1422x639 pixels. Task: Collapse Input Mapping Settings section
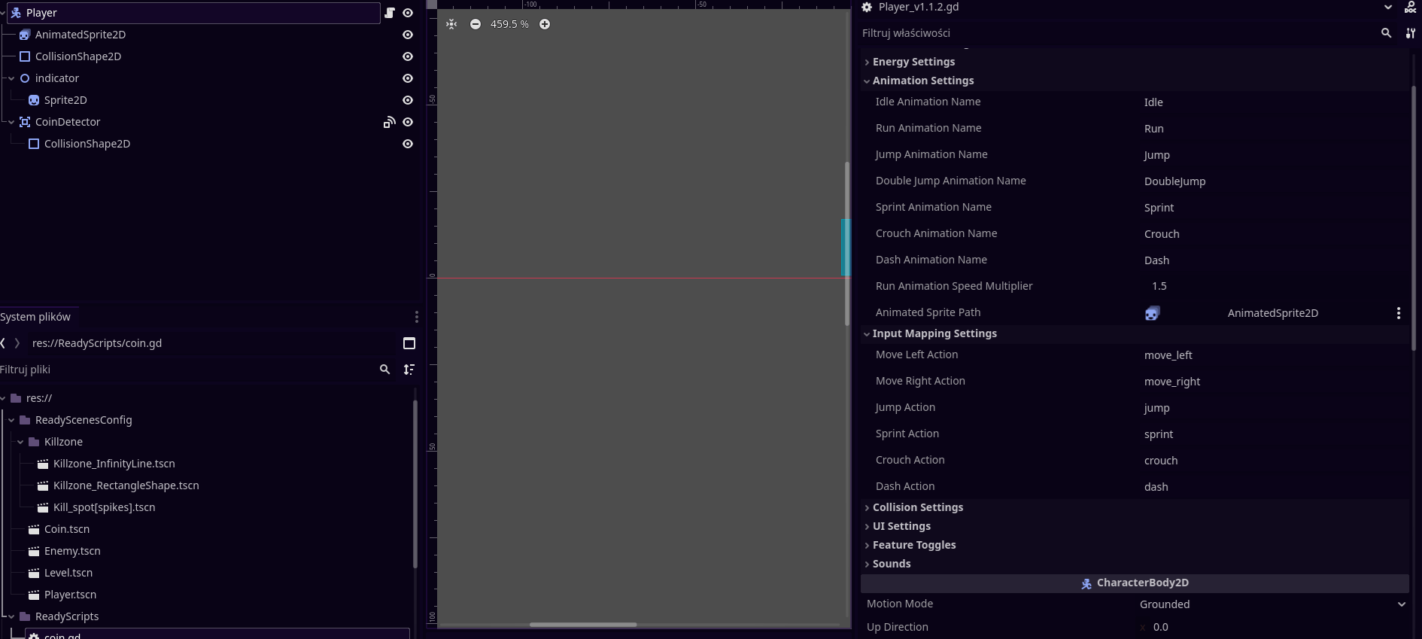click(1135, 333)
